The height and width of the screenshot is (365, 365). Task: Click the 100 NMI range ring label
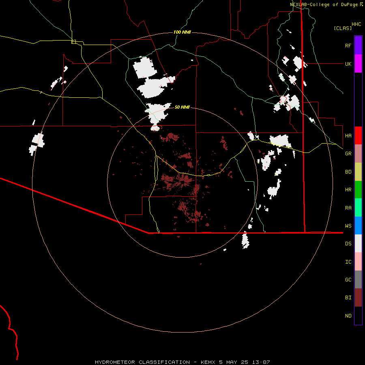pos(182,32)
